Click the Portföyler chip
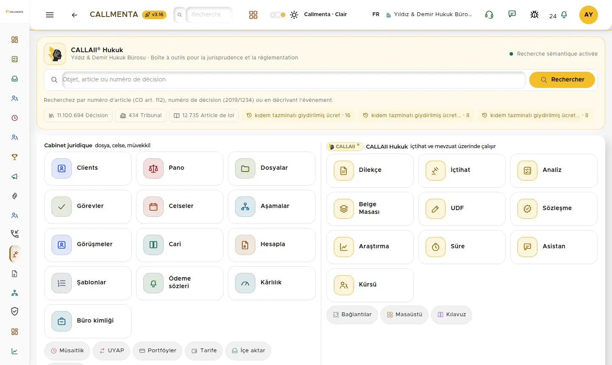 tap(158, 351)
